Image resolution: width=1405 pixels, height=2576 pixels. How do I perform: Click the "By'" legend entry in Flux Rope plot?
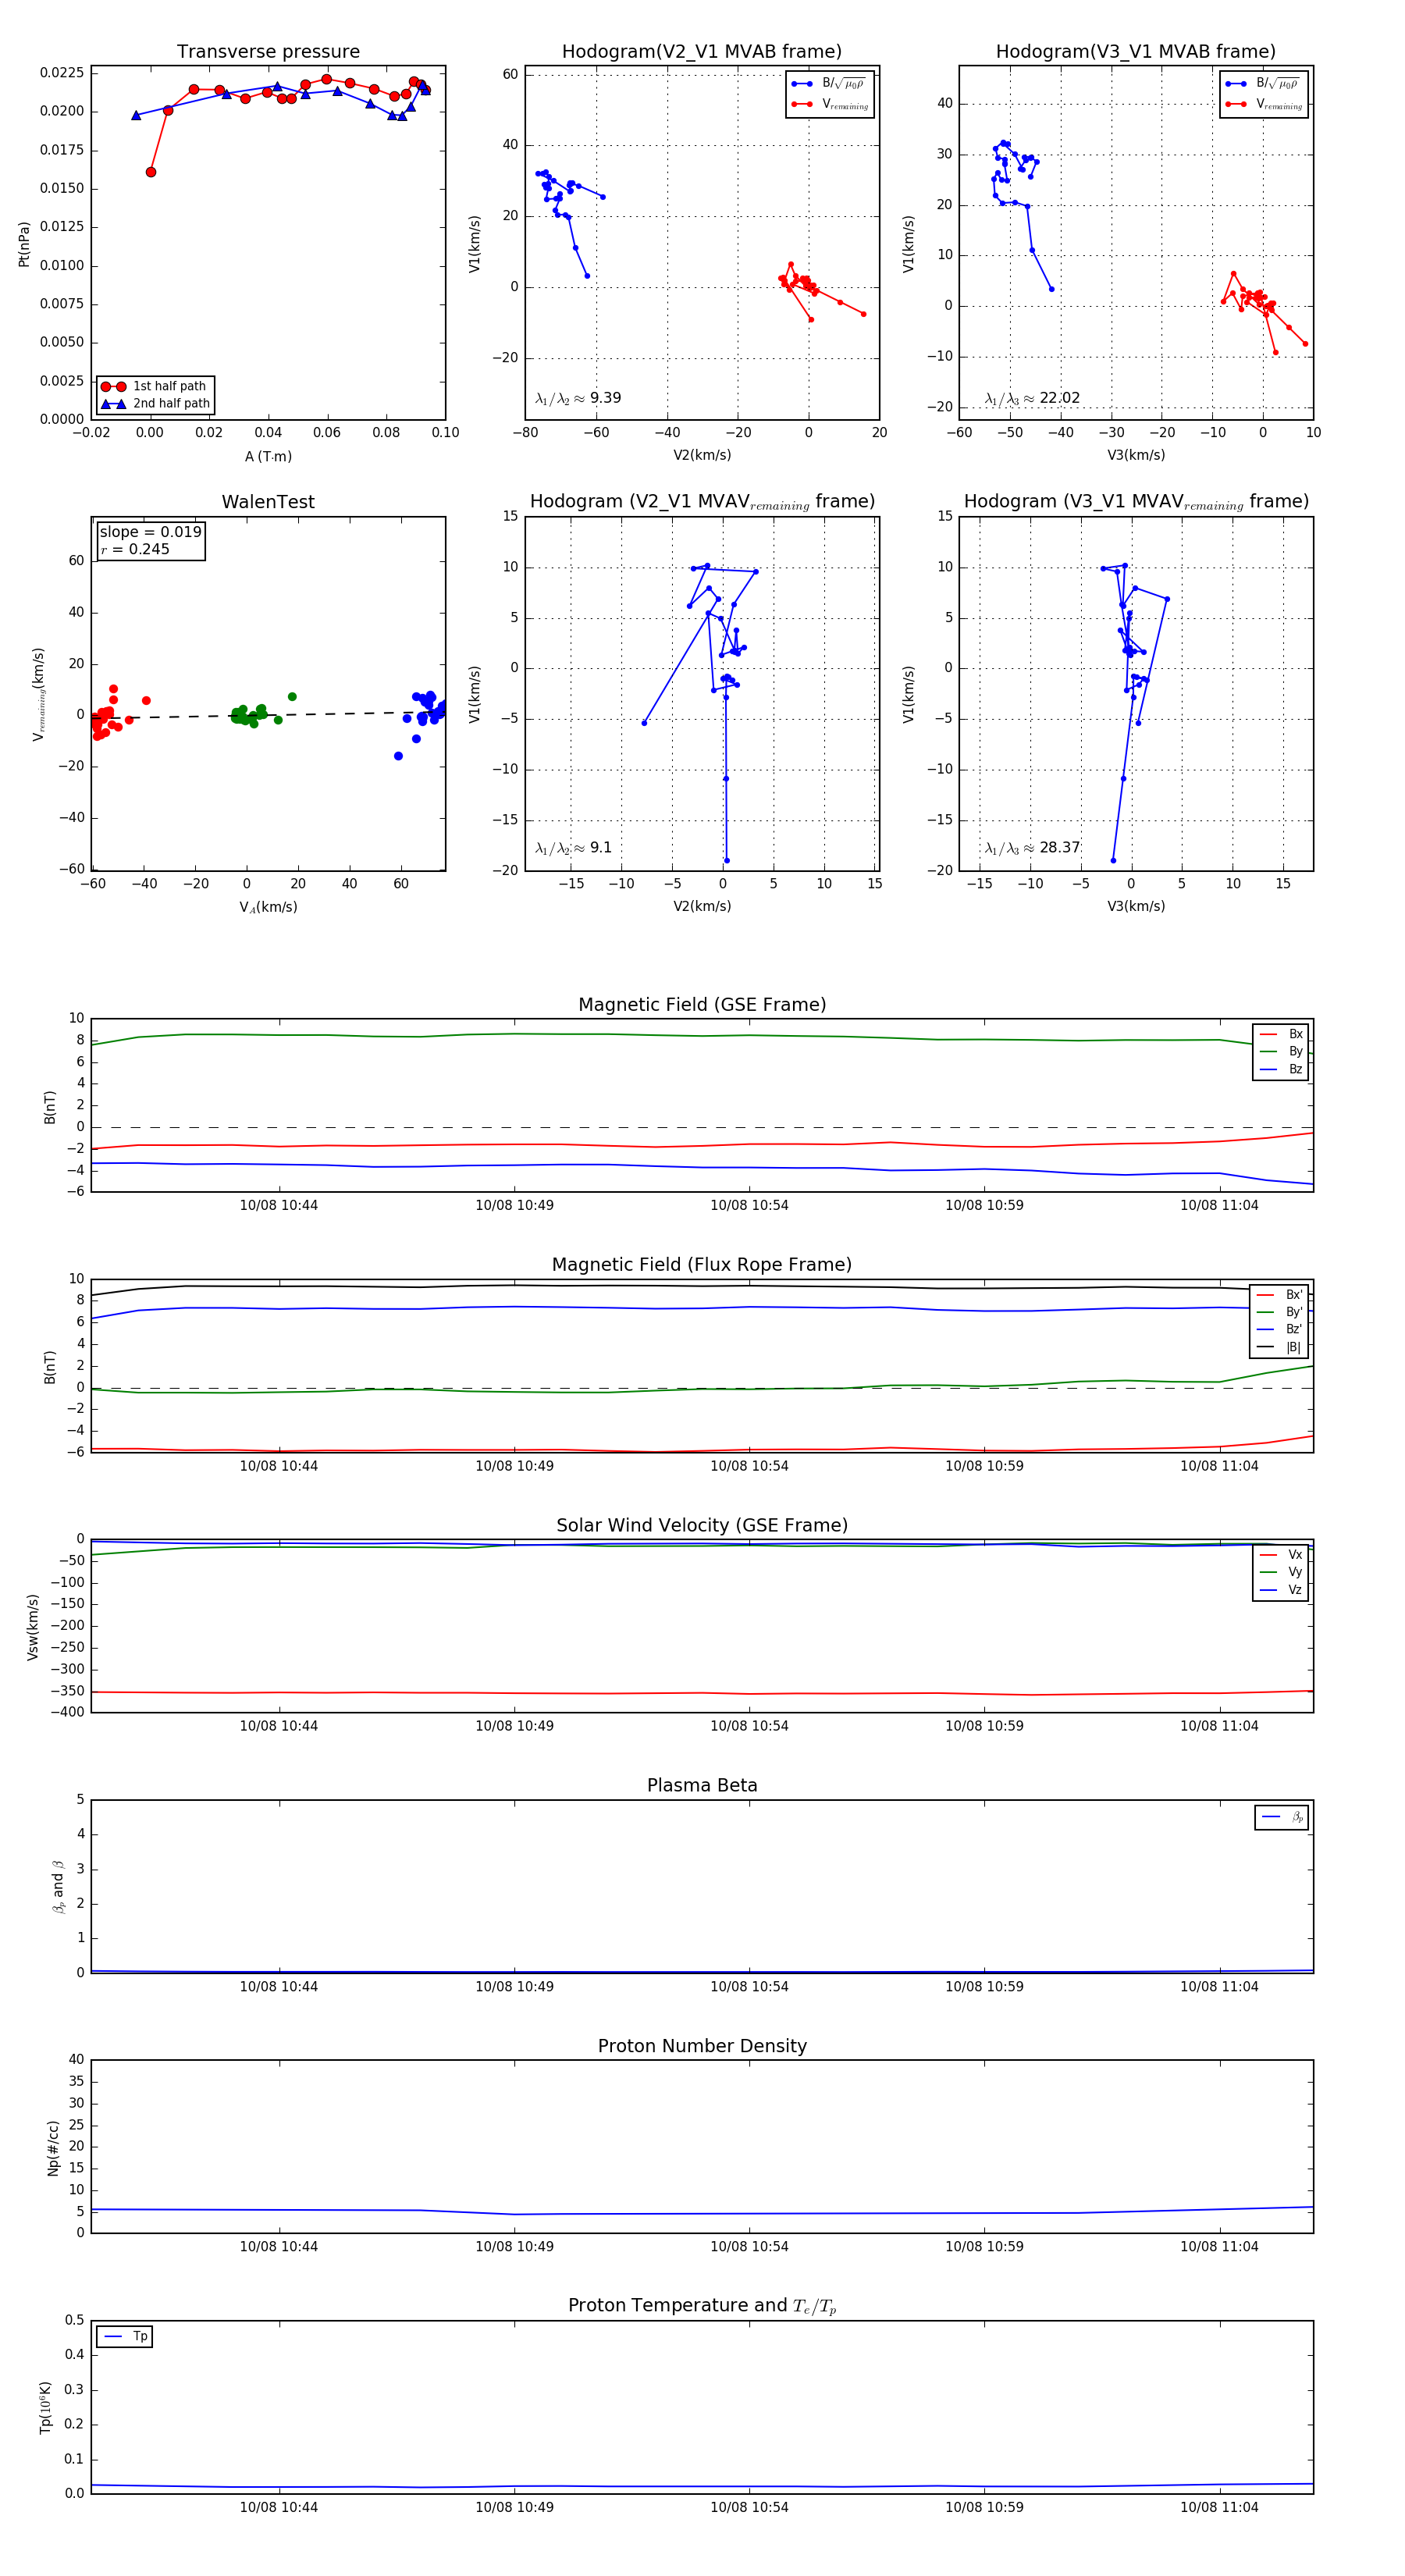(1279, 1312)
